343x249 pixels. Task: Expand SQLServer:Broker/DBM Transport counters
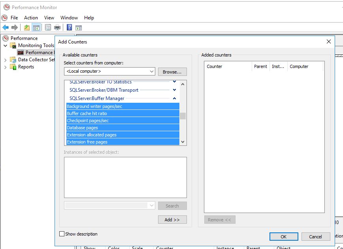pyautogui.click(x=174, y=90)
